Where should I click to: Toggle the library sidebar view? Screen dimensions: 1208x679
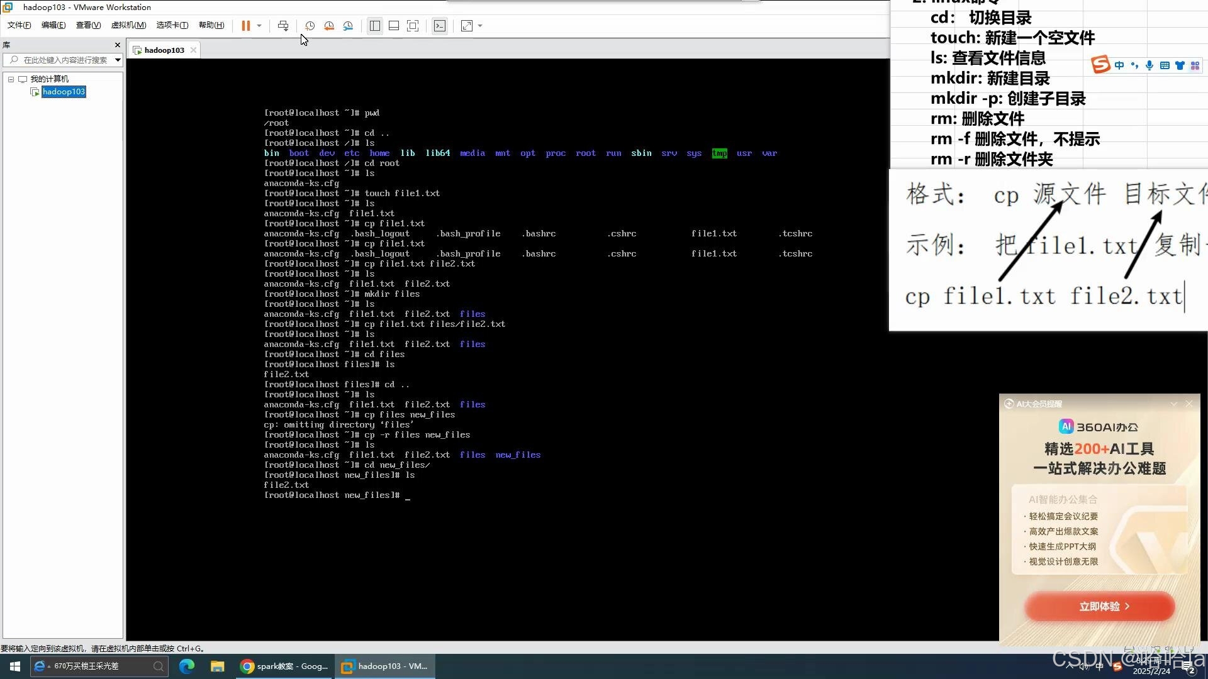(x=375, y=26)
